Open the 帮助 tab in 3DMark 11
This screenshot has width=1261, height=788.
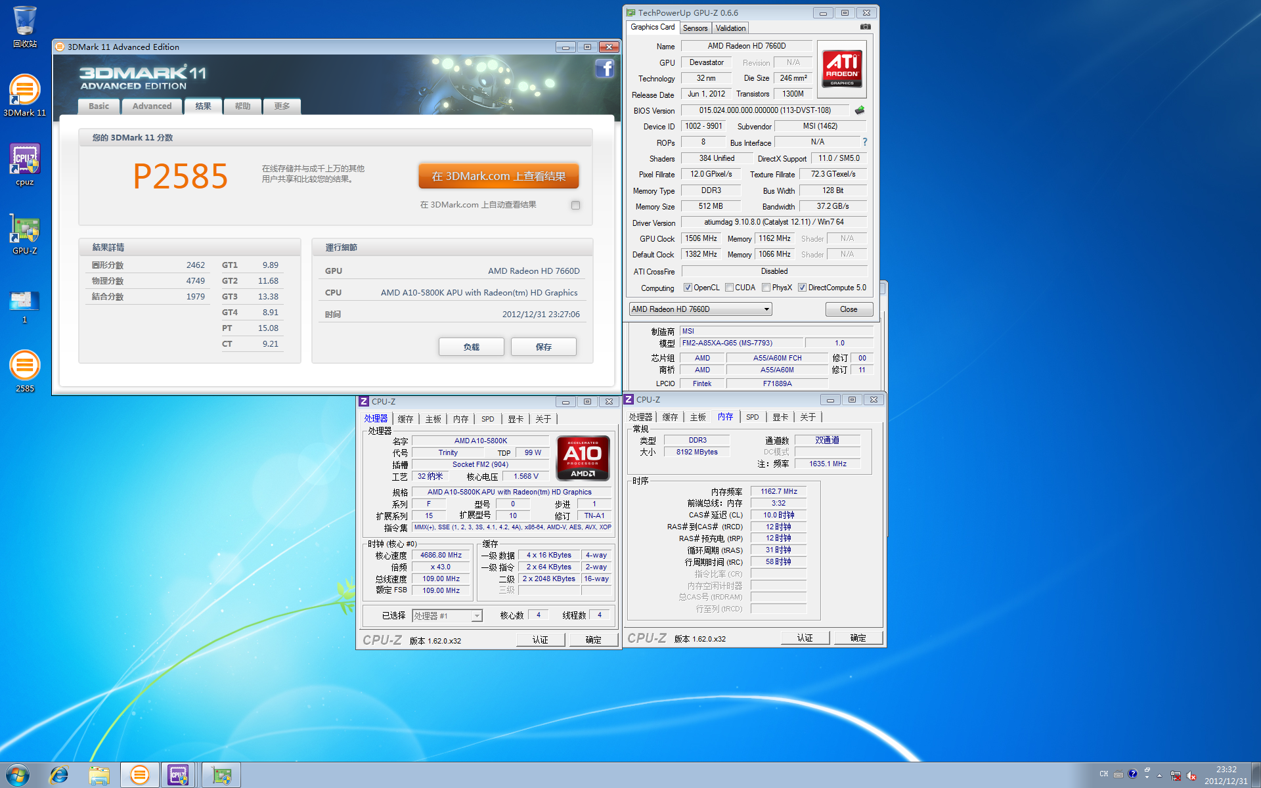tap(243, 106)
